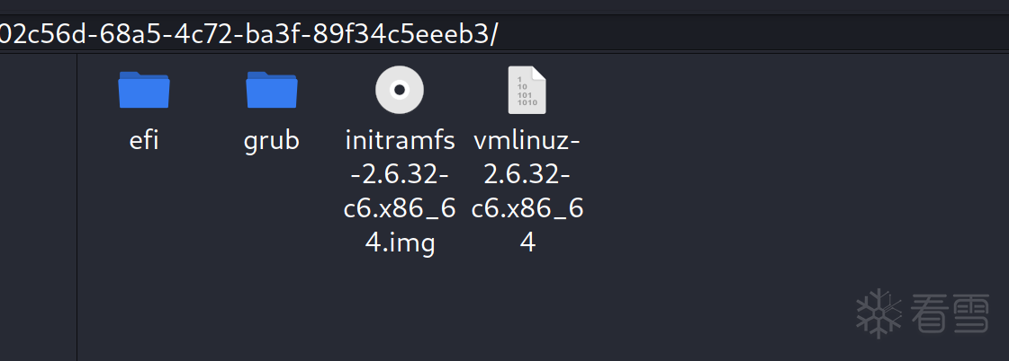Click the "vmlinuz-" first line of the kernel filename
The image size is (1009, 361).
click(527, 141)
